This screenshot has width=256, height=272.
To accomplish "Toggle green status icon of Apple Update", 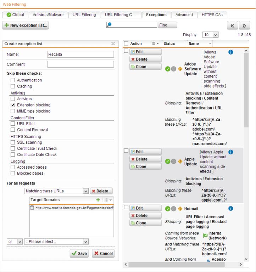I will (168, 161).
